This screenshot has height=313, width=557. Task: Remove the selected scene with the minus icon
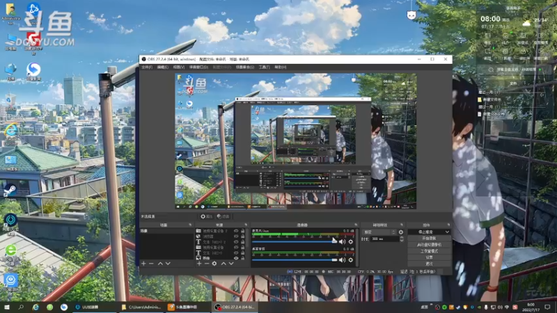click(x=151, y=264)
